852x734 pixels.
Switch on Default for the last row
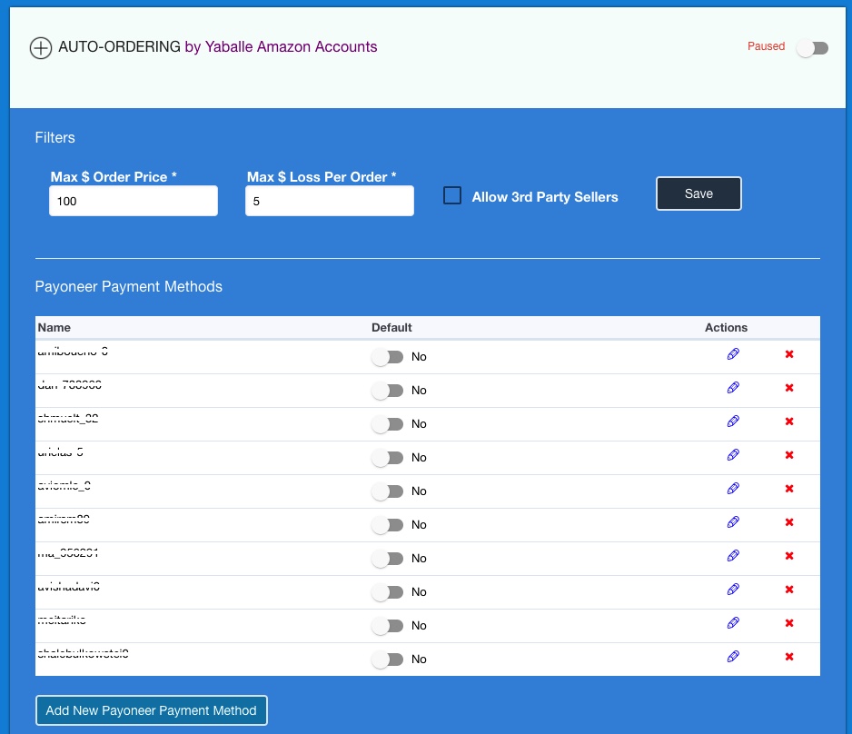pyautogui.click(x=388, y=660)
